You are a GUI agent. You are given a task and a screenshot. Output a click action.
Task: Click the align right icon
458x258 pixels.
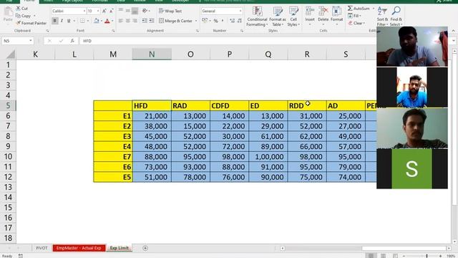(135, 21)
